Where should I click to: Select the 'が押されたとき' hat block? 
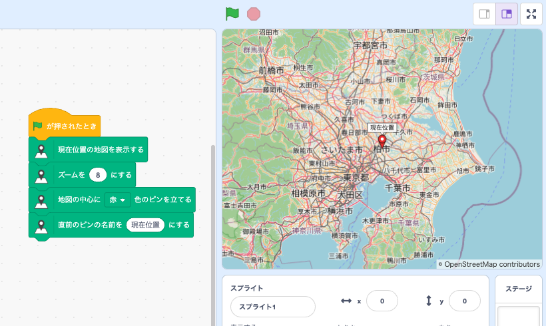click(65, 124)
